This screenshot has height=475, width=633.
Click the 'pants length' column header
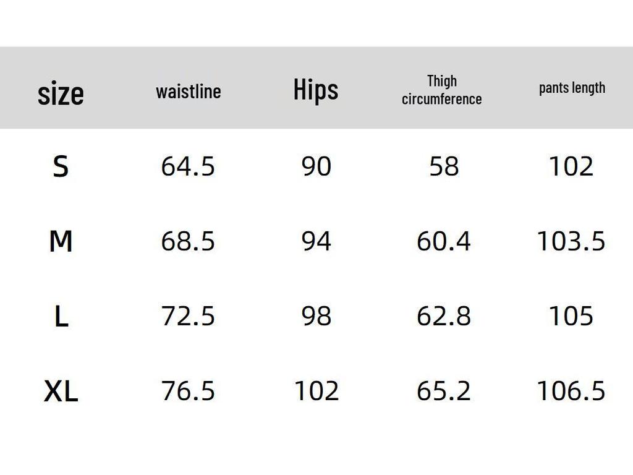572,88
